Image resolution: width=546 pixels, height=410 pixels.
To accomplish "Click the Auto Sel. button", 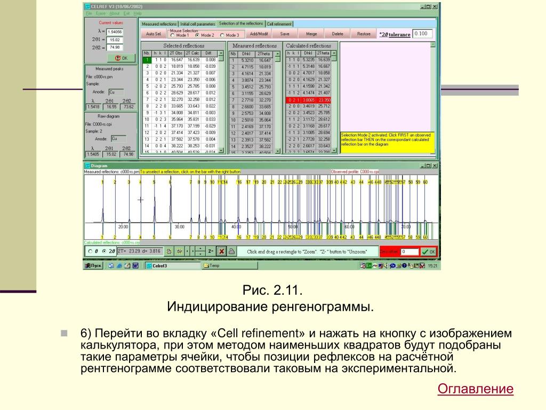I will (x=154, y=34).
